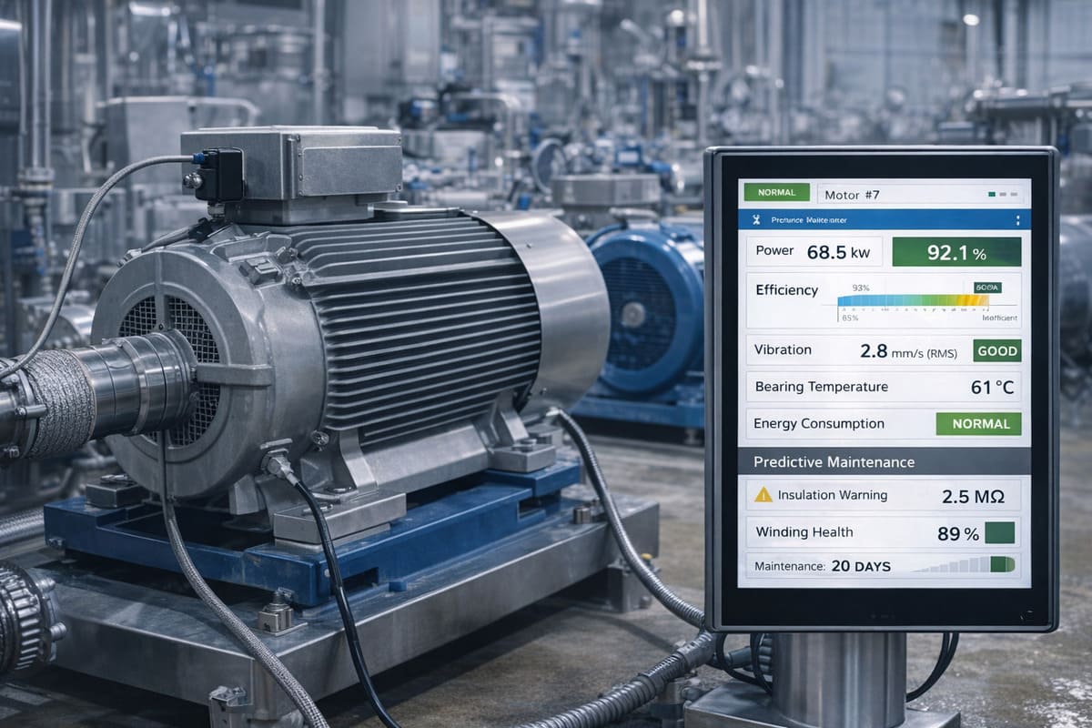The image size is (1092, 728).
Task: Tap the small green badge above Efficiency bar
Action: pos(986,287)
